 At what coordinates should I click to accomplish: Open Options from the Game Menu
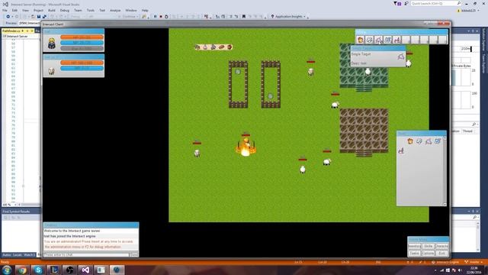tap(429, 254)
